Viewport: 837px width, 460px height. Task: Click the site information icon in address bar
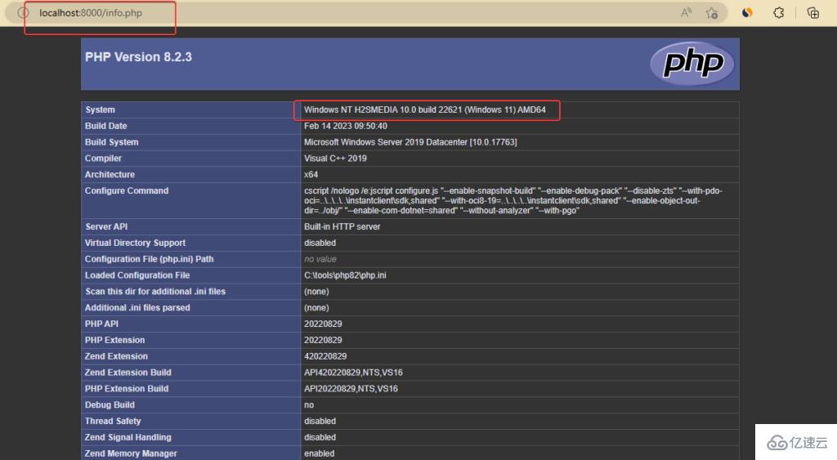(x=23, y=13)
